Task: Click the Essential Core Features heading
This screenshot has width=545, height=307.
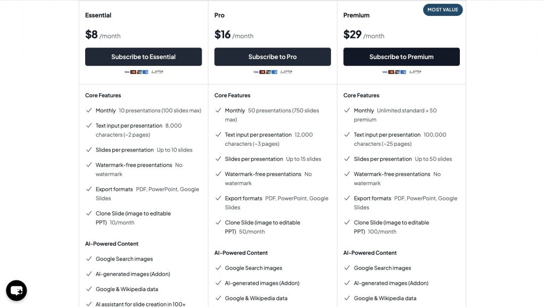Action: coord(103,95)
